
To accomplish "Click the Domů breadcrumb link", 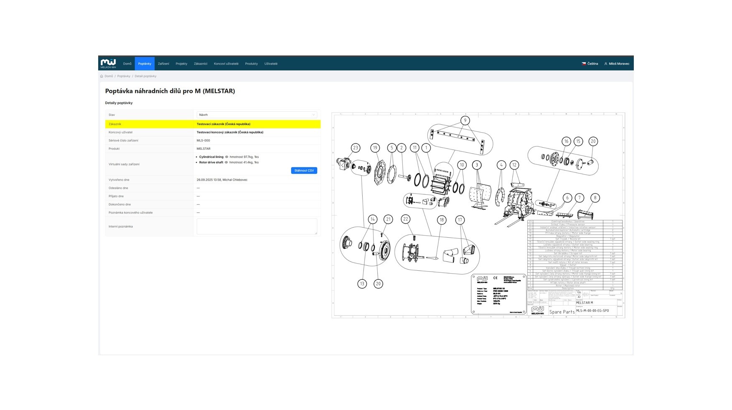I will (109, 76).
